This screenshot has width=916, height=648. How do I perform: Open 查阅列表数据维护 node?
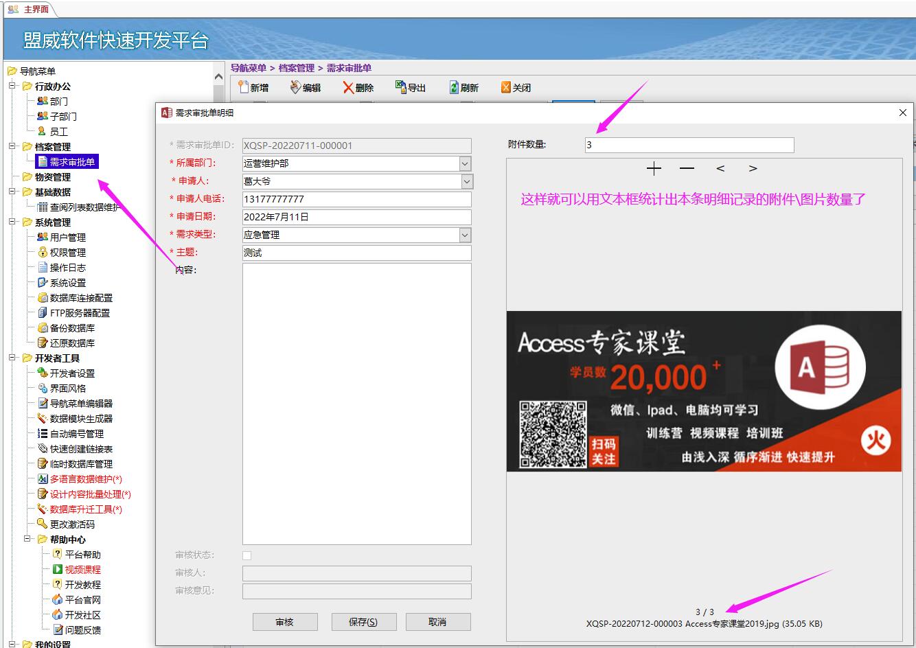(x=84, y=207)
